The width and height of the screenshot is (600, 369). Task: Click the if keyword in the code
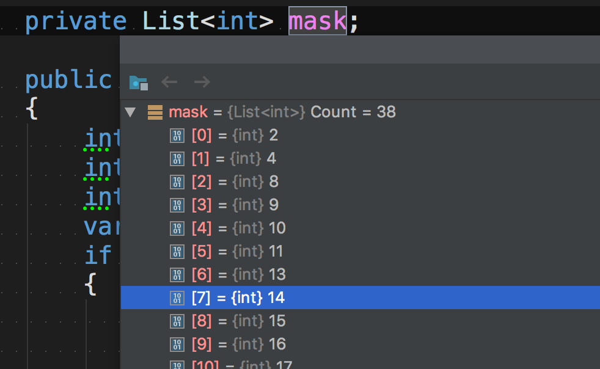click(x=98, y=255)
